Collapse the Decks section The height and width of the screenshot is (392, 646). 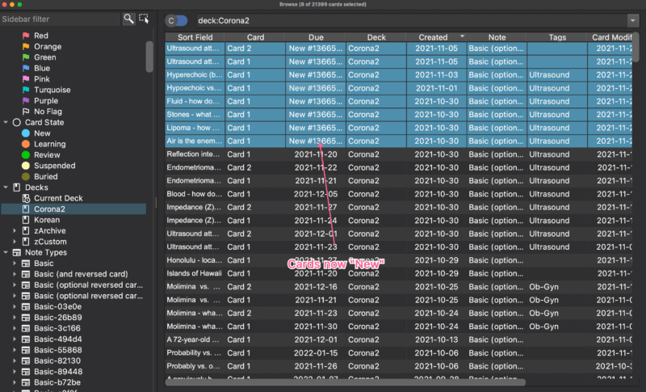(6, 188)
